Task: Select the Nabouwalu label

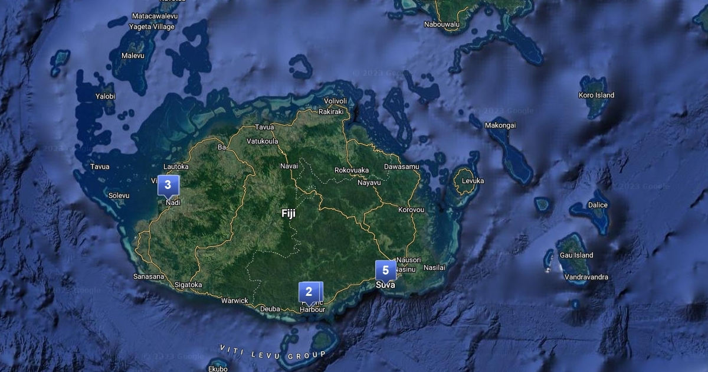Action: tap(441, 24)
